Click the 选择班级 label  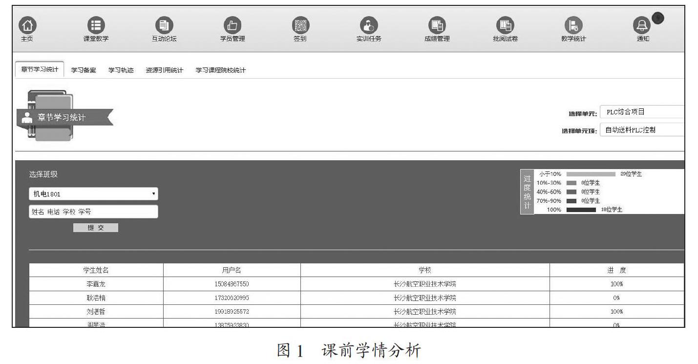tap(43, 174)
